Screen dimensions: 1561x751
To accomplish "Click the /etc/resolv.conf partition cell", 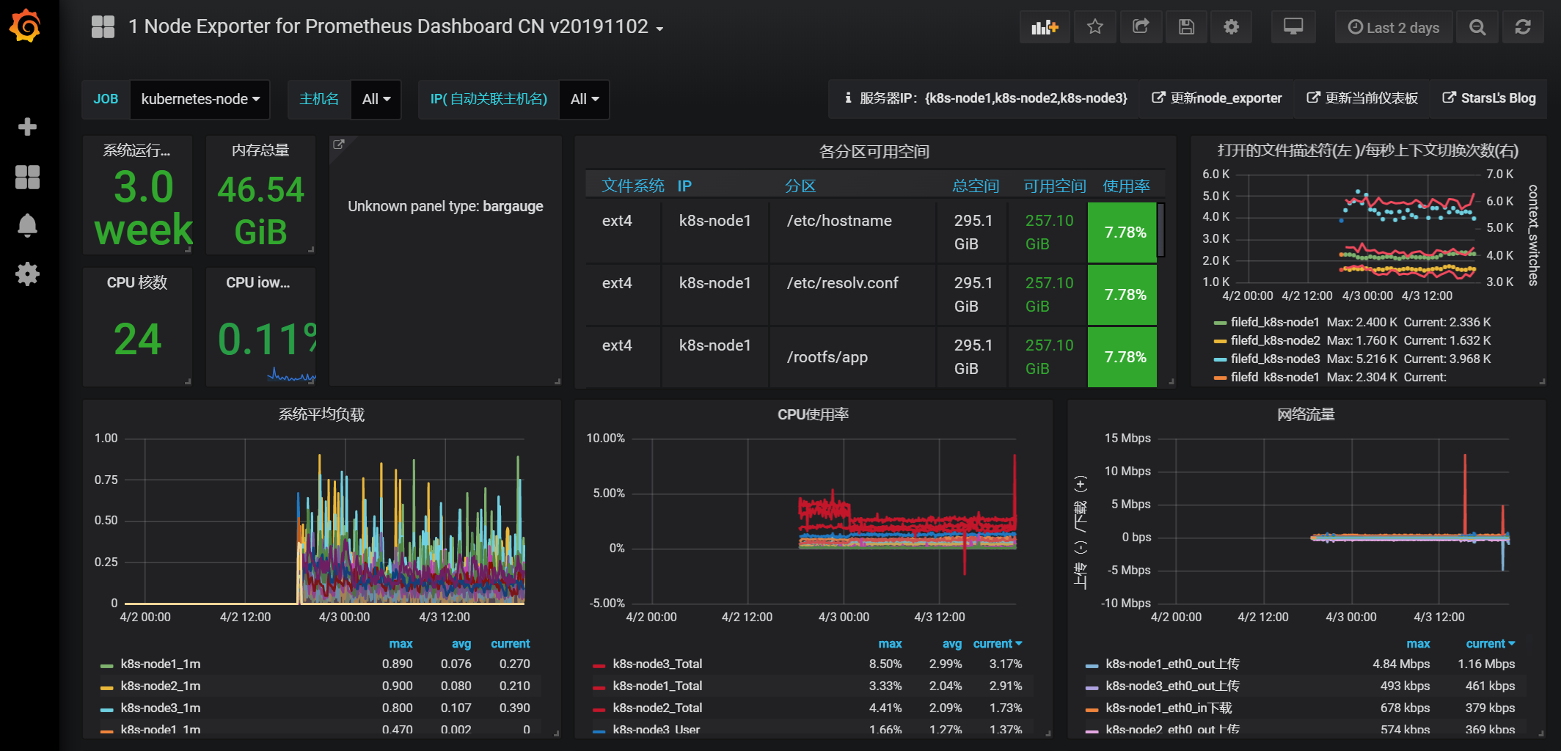I will click(x=853, y=295).
